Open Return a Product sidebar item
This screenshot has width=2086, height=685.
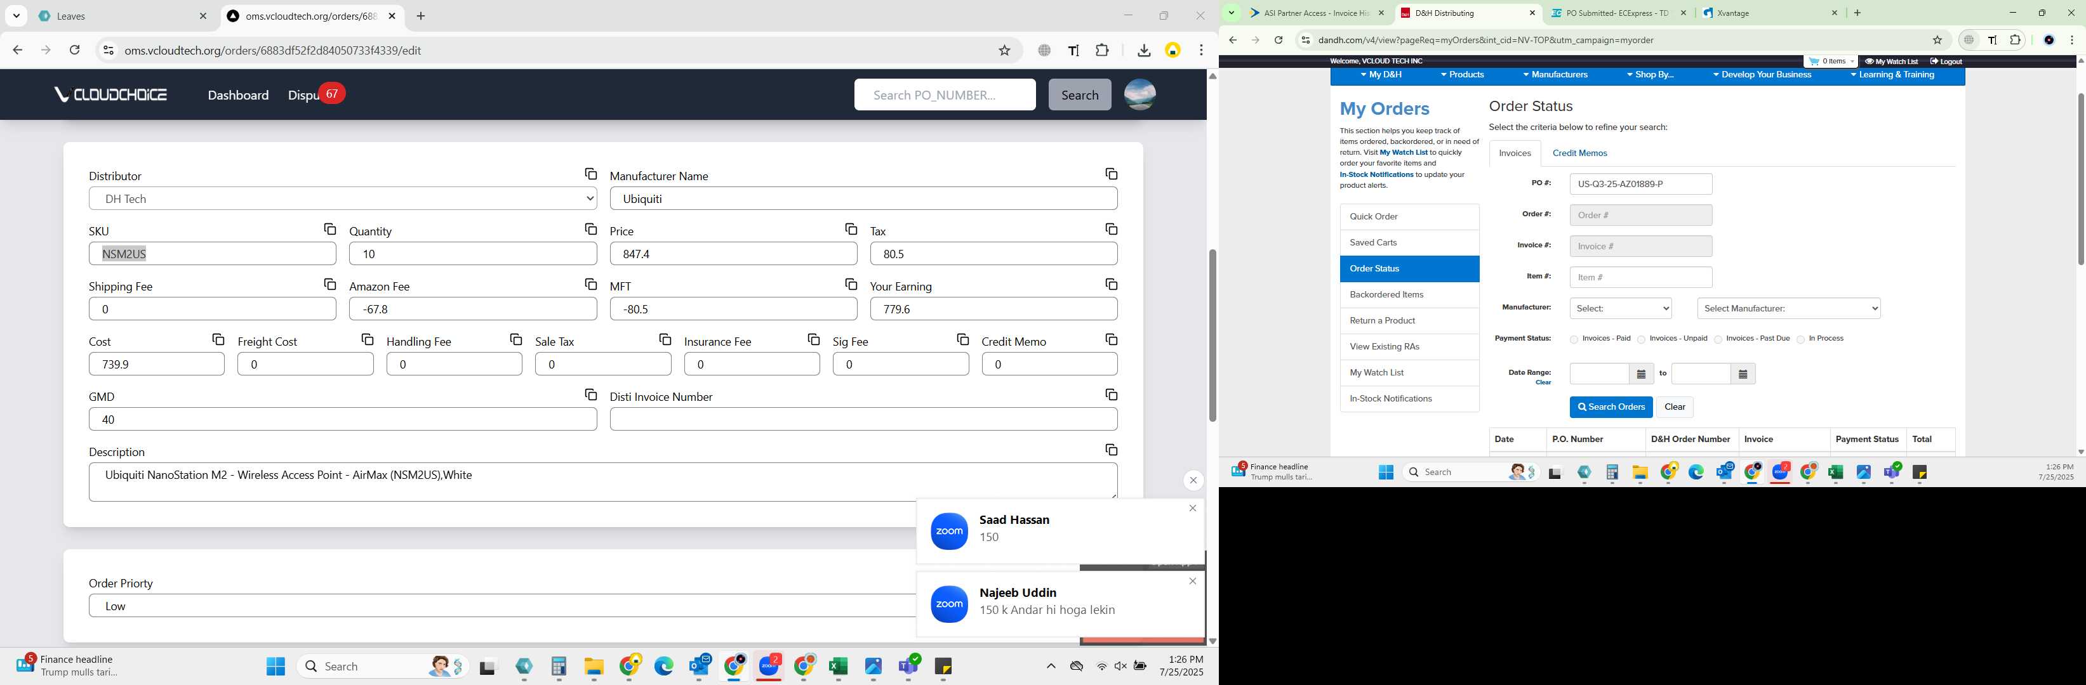tap(1409, 320)
